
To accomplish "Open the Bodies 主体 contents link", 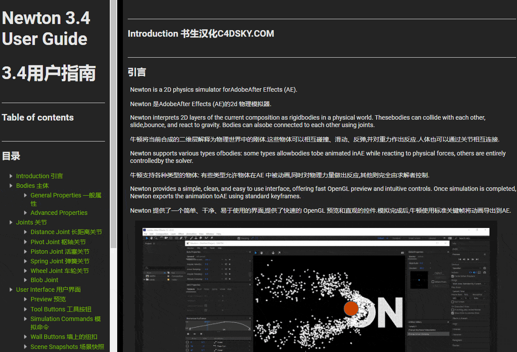I will (x=32, y=186).
